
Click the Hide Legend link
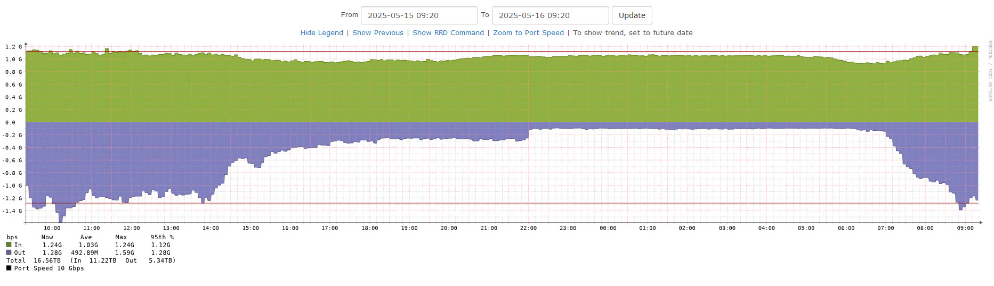click(322, 33)
